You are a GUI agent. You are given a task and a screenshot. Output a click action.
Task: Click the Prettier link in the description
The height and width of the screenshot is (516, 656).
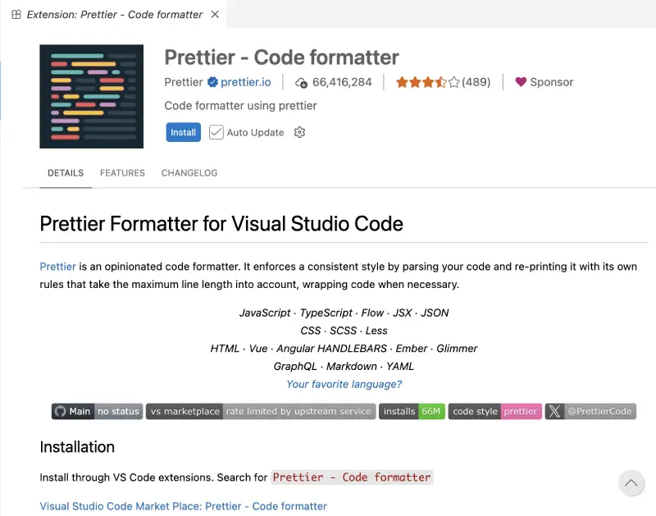[57, 266]
